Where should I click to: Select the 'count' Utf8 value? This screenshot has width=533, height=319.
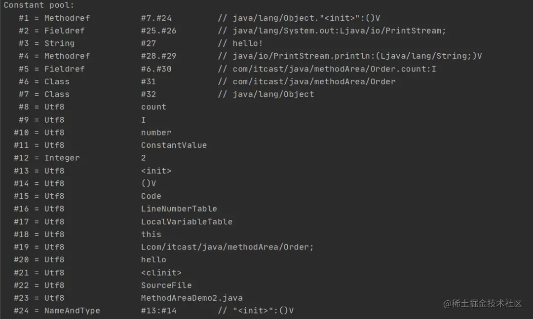(153, 107)
